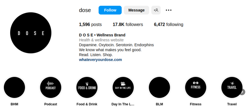Click the Travel highlight label text

pos(232,104)
